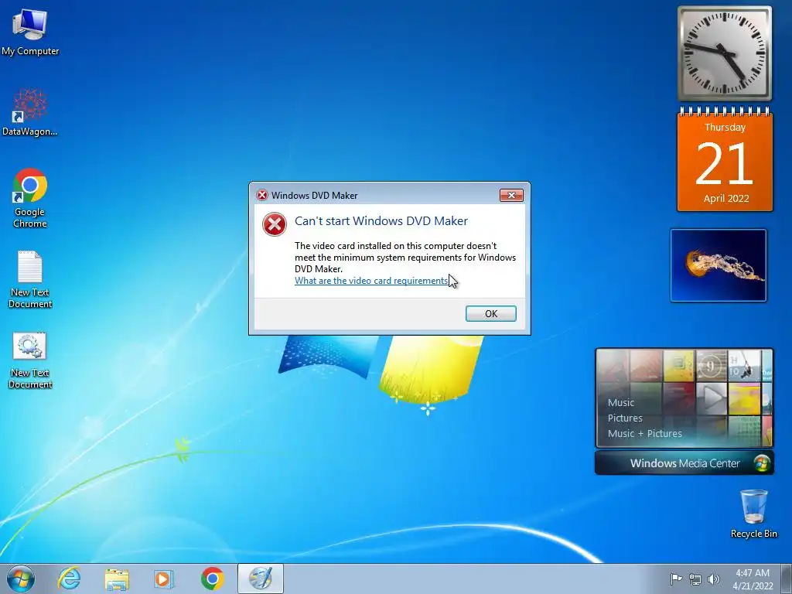Screen dimensions: 792x594
Task: Launch Internet Explorer from taskbar
Action: 69,579
